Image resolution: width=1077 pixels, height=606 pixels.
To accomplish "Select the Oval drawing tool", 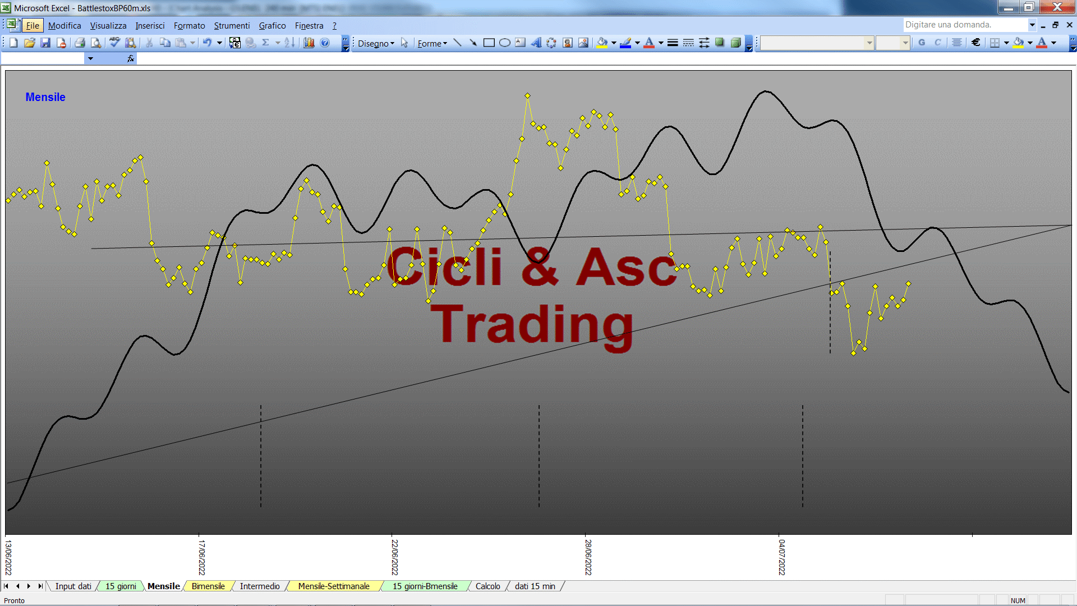I will [x=504, y=43].
